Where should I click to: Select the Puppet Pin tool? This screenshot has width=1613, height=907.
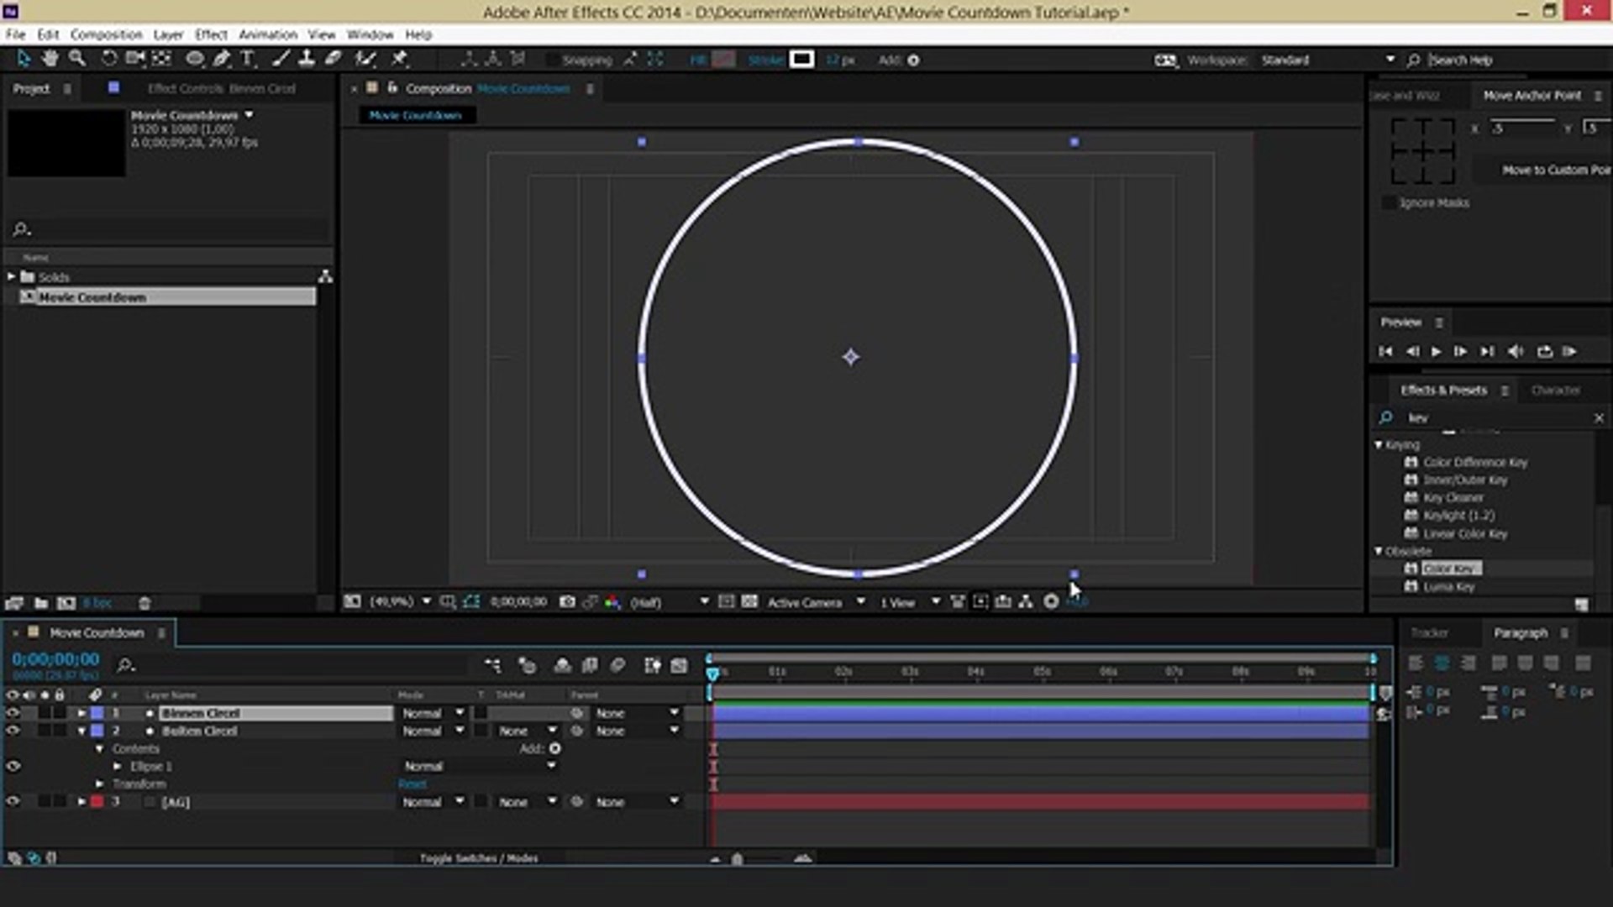tap(400, 59)
